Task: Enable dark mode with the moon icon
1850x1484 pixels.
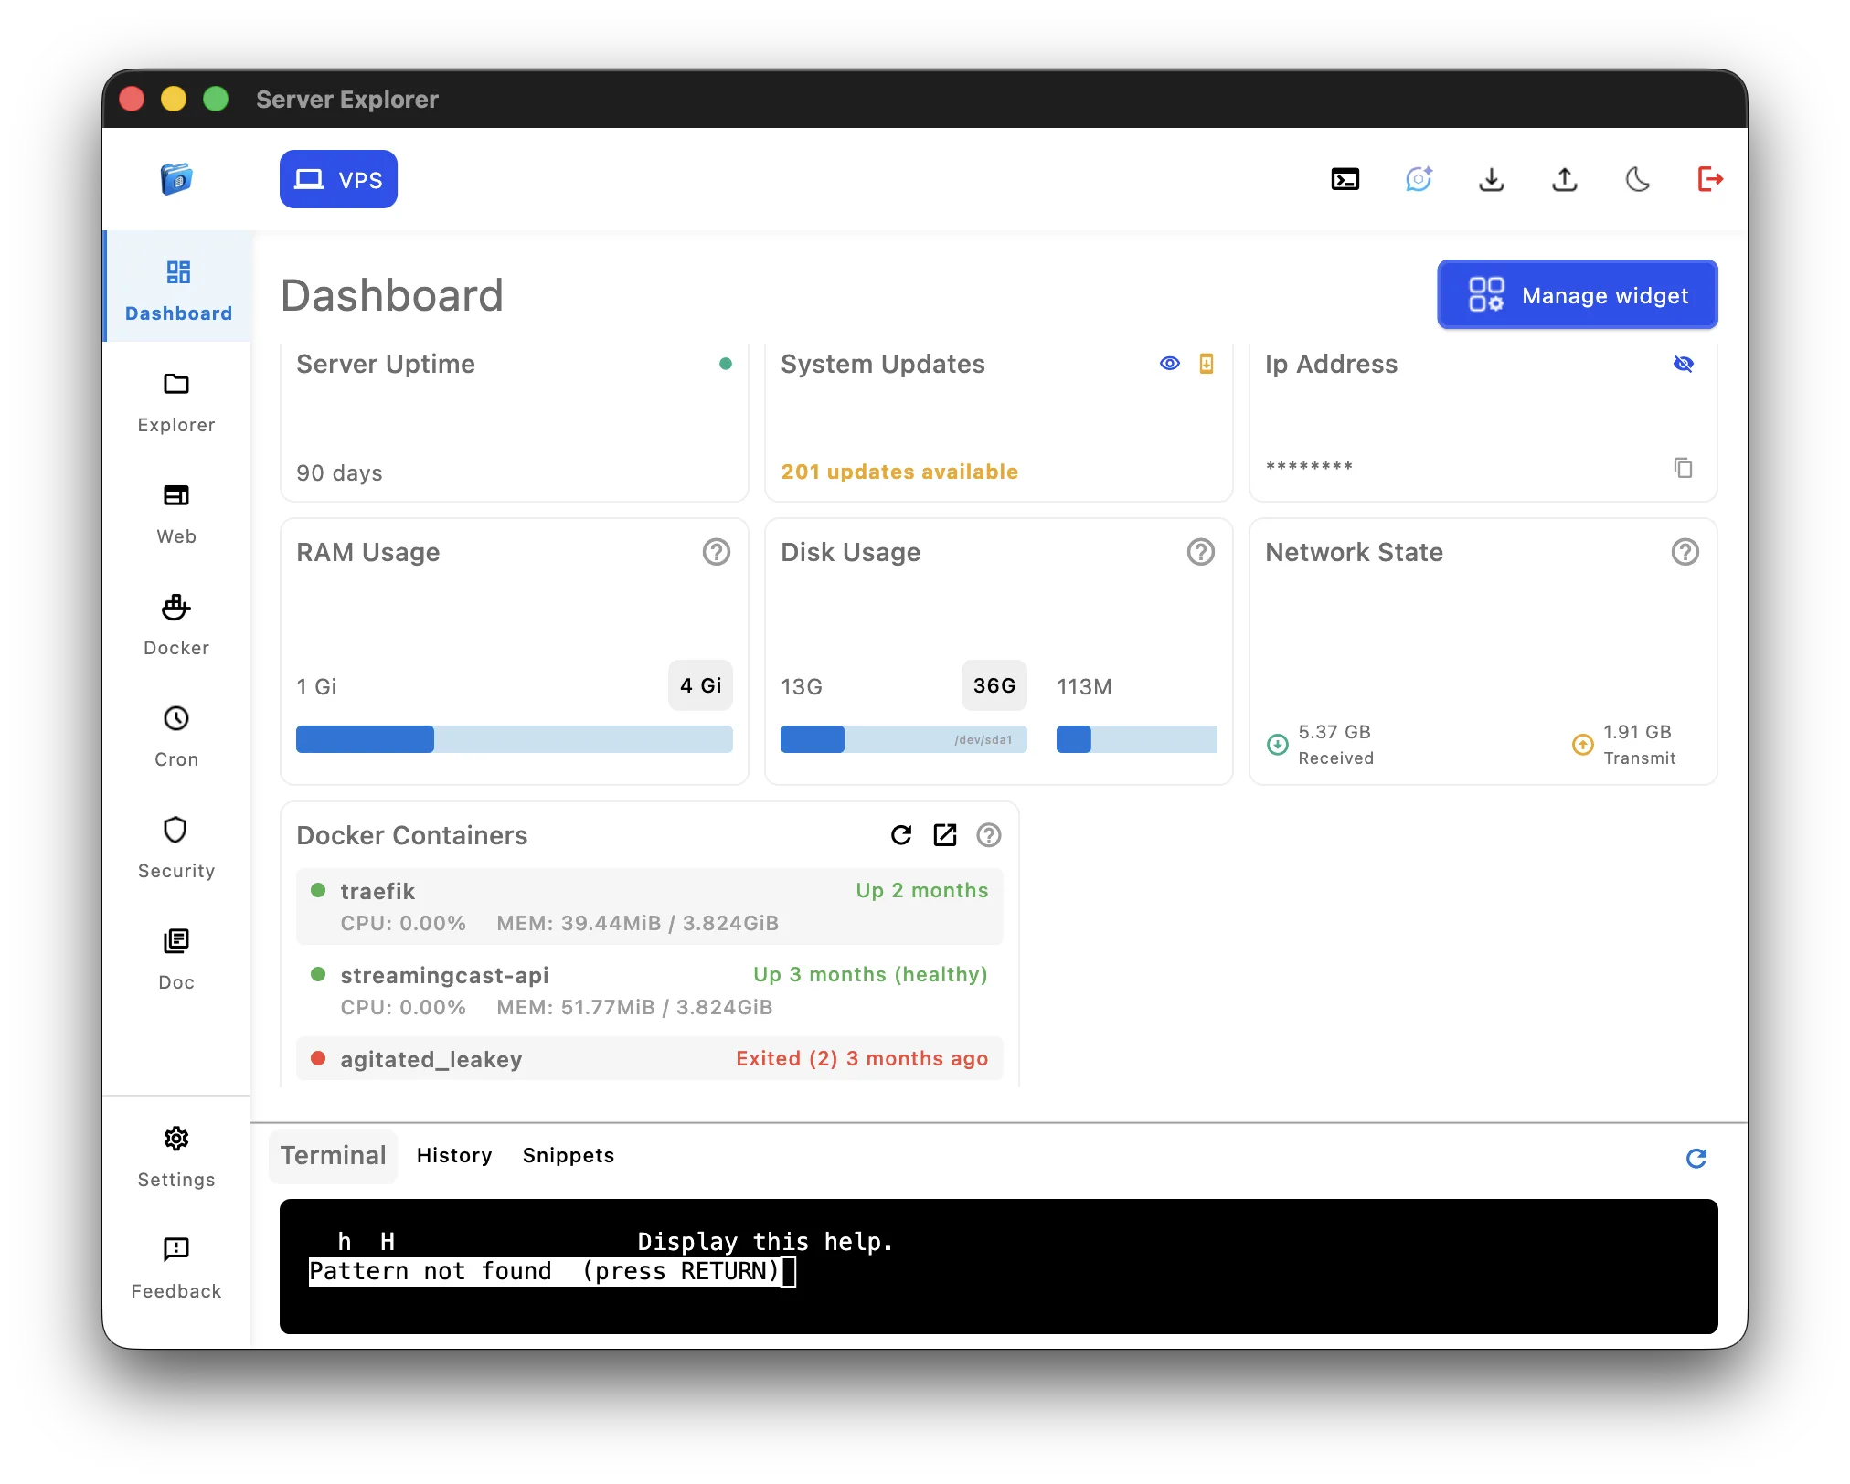Action: coord(1638,179)
